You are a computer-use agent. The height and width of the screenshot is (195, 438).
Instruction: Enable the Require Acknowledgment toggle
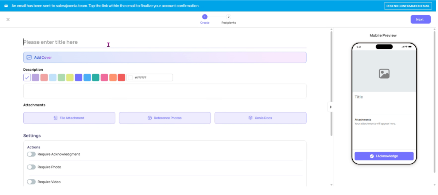(31, 154)
